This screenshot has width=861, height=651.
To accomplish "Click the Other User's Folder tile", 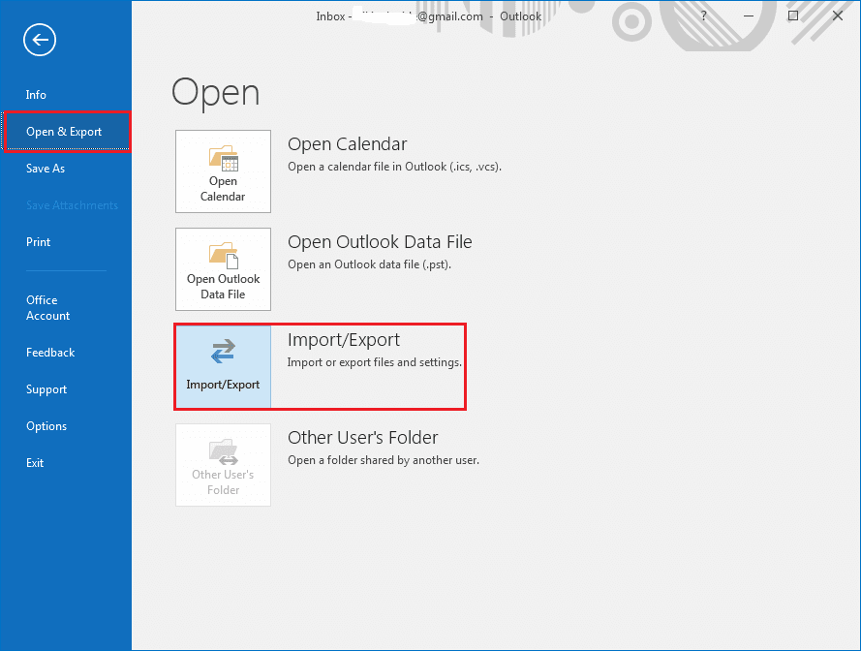I will pyautogui.click(x=223, y=465).
